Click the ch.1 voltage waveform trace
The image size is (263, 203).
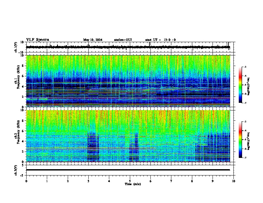[128, 47]
